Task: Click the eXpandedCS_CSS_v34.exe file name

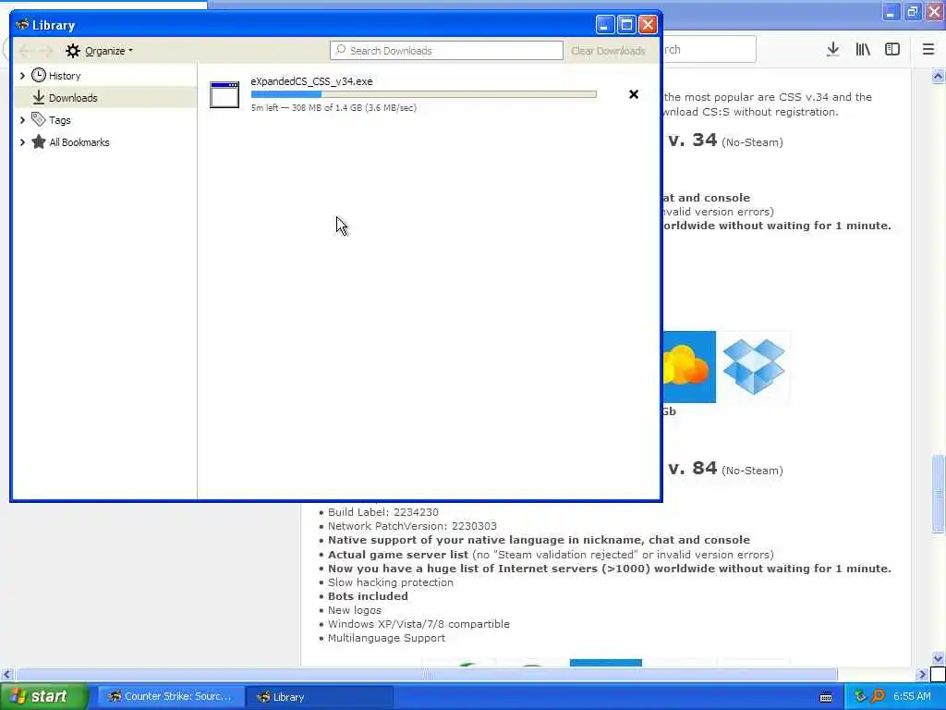Action: (x=311, y=81)
